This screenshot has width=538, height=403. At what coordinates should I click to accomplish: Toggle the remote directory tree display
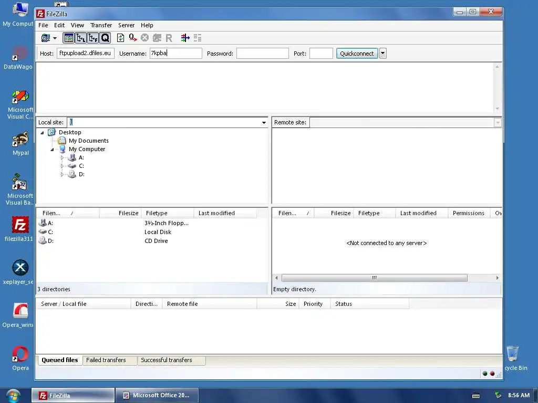point(93,38)
